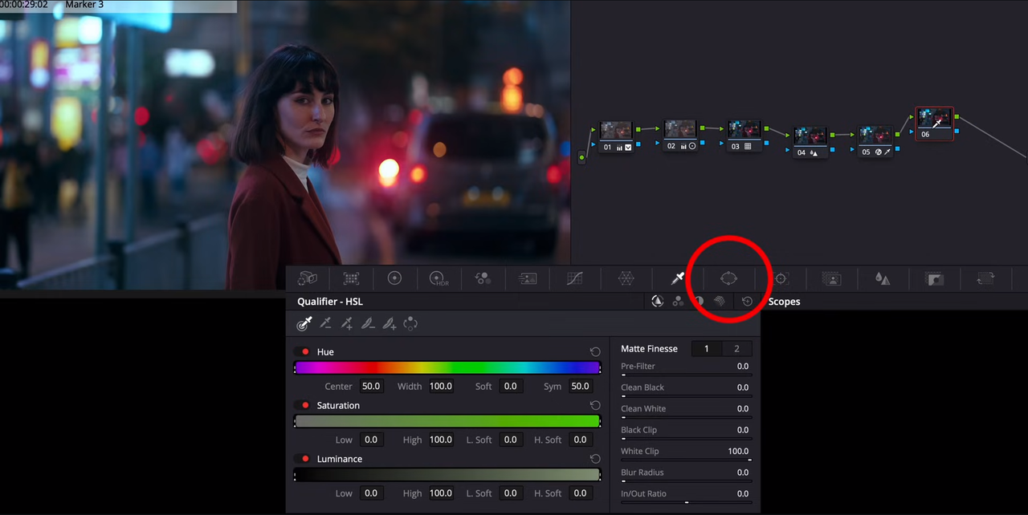This screenshot has width=1028, height=515.
Task: Toggle the Luminance qualifier enable dot
Action: point(304,459)
